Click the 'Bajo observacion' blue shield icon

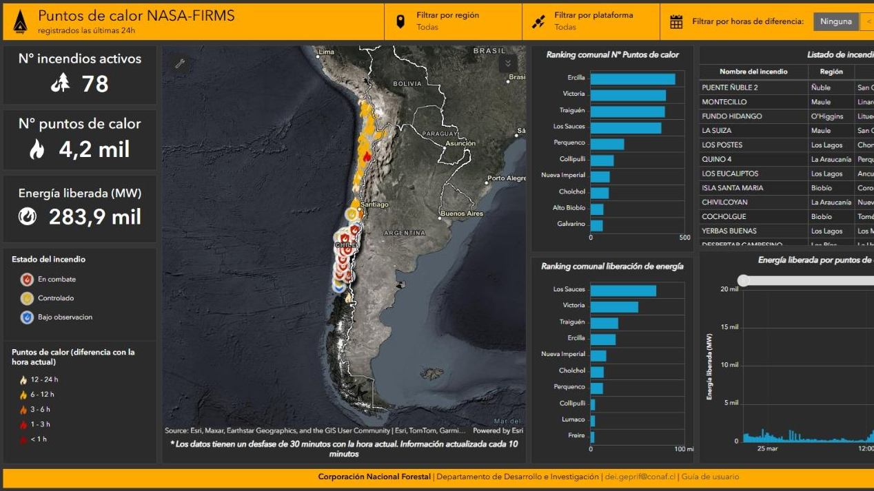[x=27, y=317]
